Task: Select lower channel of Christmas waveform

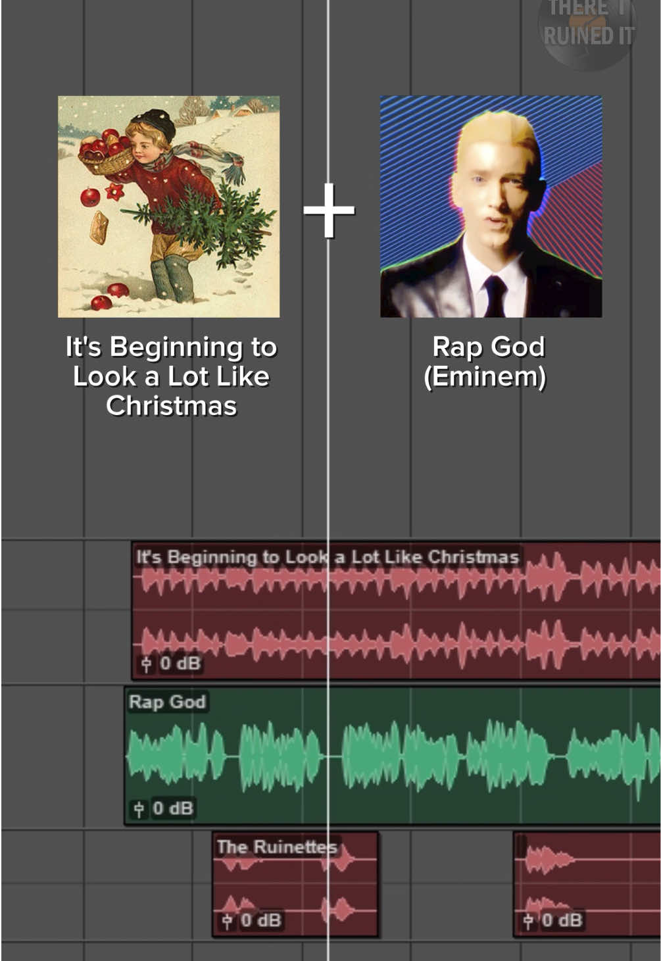Action: [397, 643]
